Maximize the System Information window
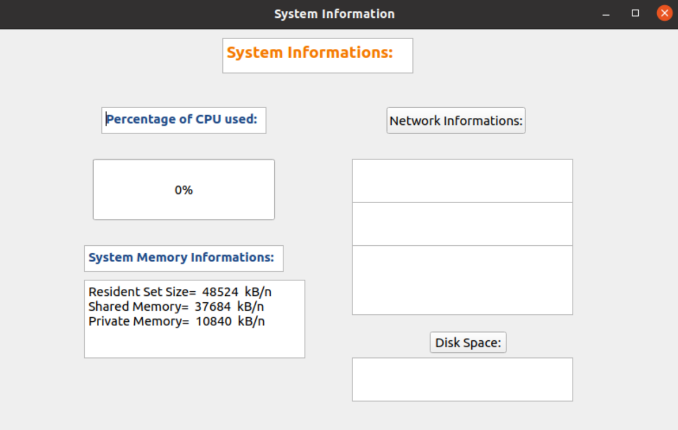 pyautogui.click(x=635, y=13)
